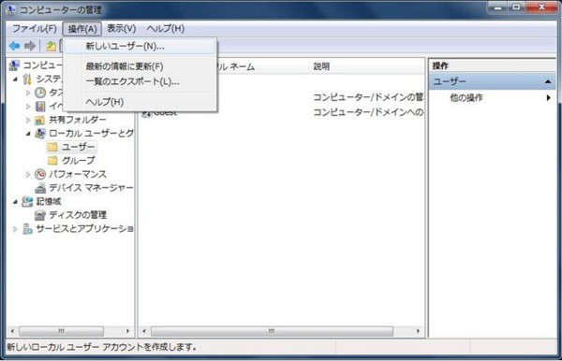Click the list pane scroll-left arrow
562x361 pixels.
point(144,331)
